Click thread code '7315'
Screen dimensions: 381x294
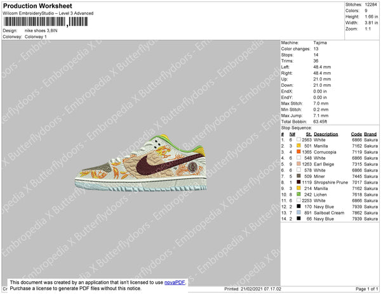pos(357,164)
